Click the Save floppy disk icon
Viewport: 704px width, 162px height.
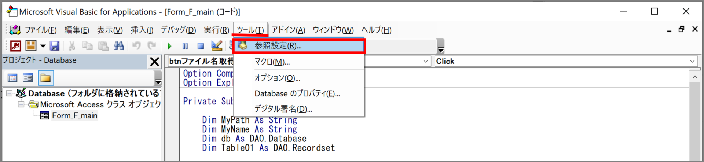(x=55, y=46)
